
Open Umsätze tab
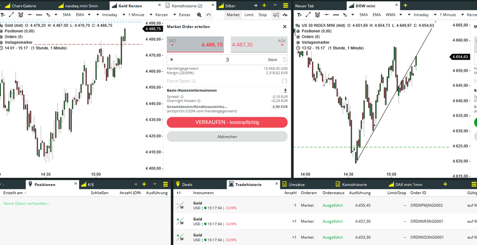click(x=297, y=184)
